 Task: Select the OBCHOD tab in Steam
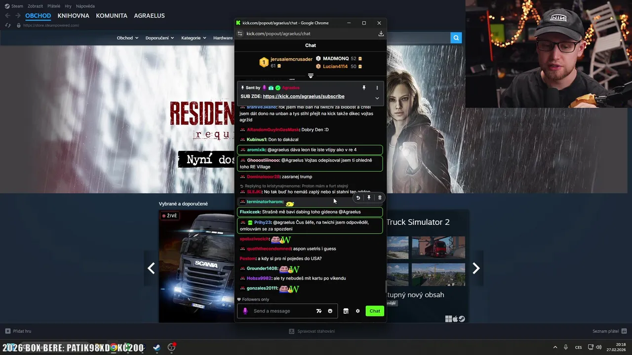(38, 16)
